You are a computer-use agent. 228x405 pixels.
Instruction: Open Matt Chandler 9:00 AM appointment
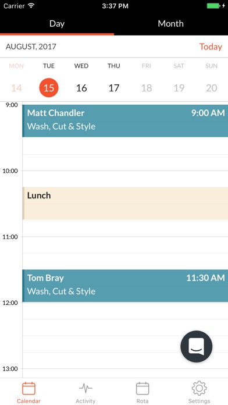point(125,120)
